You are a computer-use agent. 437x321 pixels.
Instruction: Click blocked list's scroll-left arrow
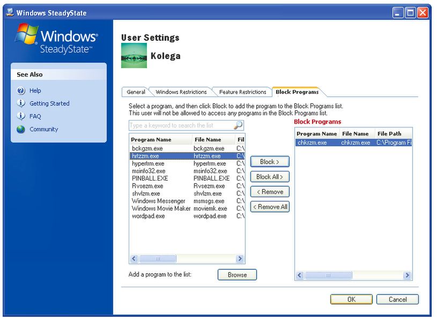(x=300, y=275)
